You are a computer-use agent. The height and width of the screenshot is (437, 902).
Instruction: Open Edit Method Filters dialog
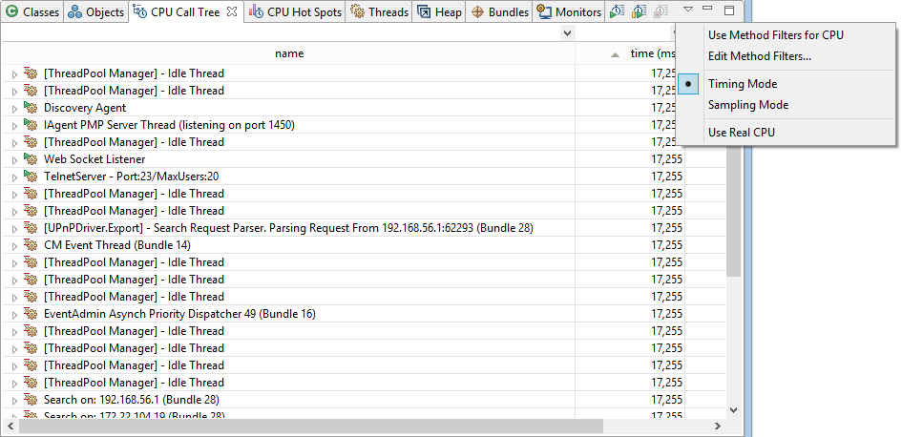[x=759, y=56]
